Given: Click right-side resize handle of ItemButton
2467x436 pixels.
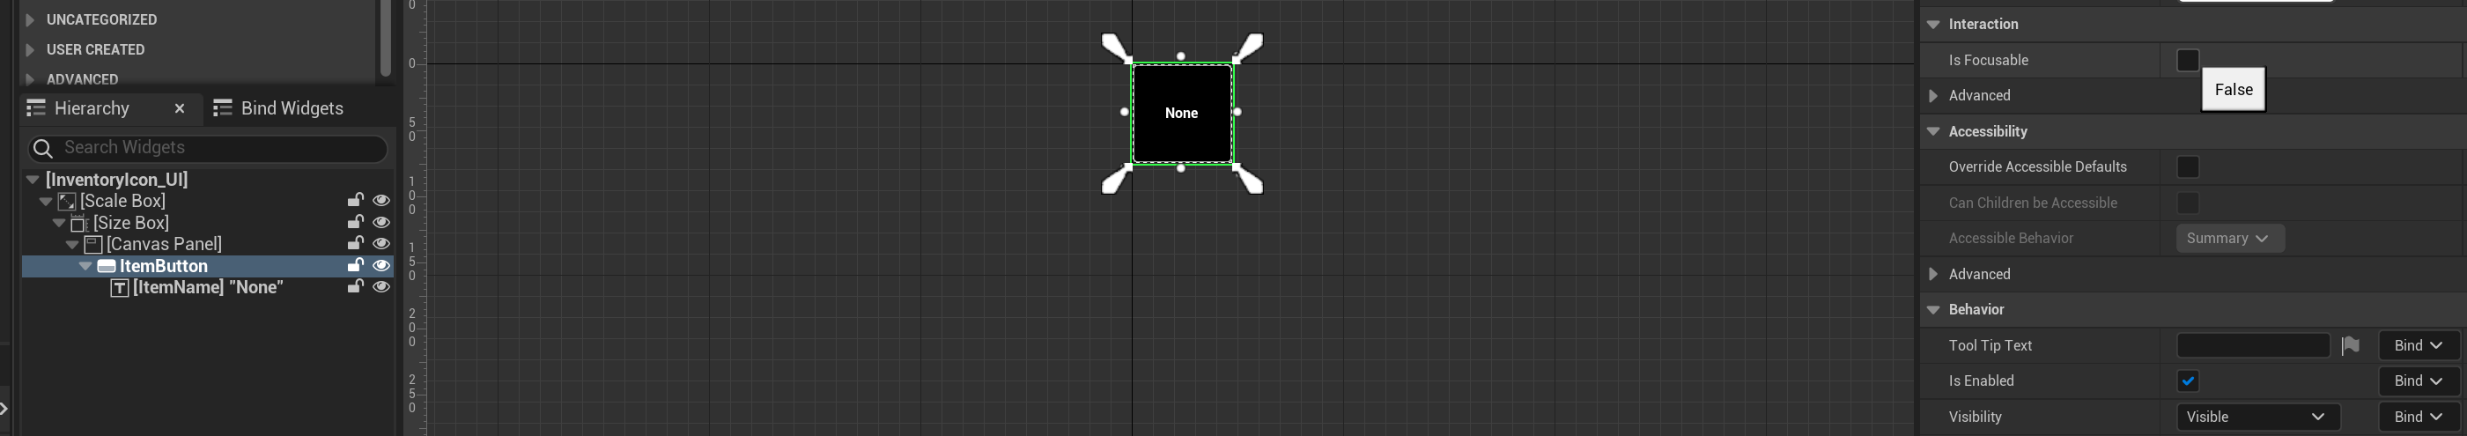Looking at the screenshot, I should coord(1237,112).
